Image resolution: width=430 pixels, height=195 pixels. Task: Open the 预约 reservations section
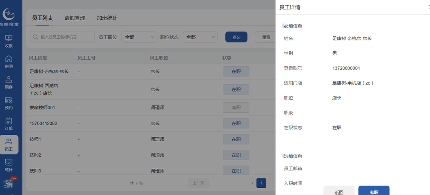click(9, 103)
